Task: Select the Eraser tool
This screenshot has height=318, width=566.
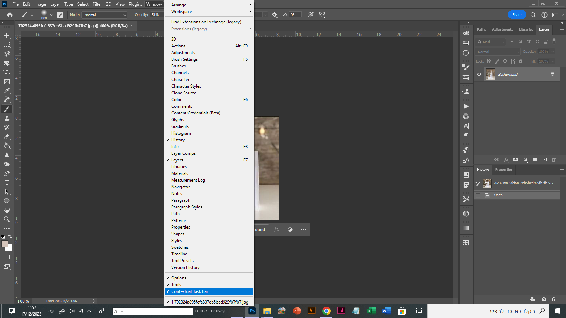Action: 7,136
